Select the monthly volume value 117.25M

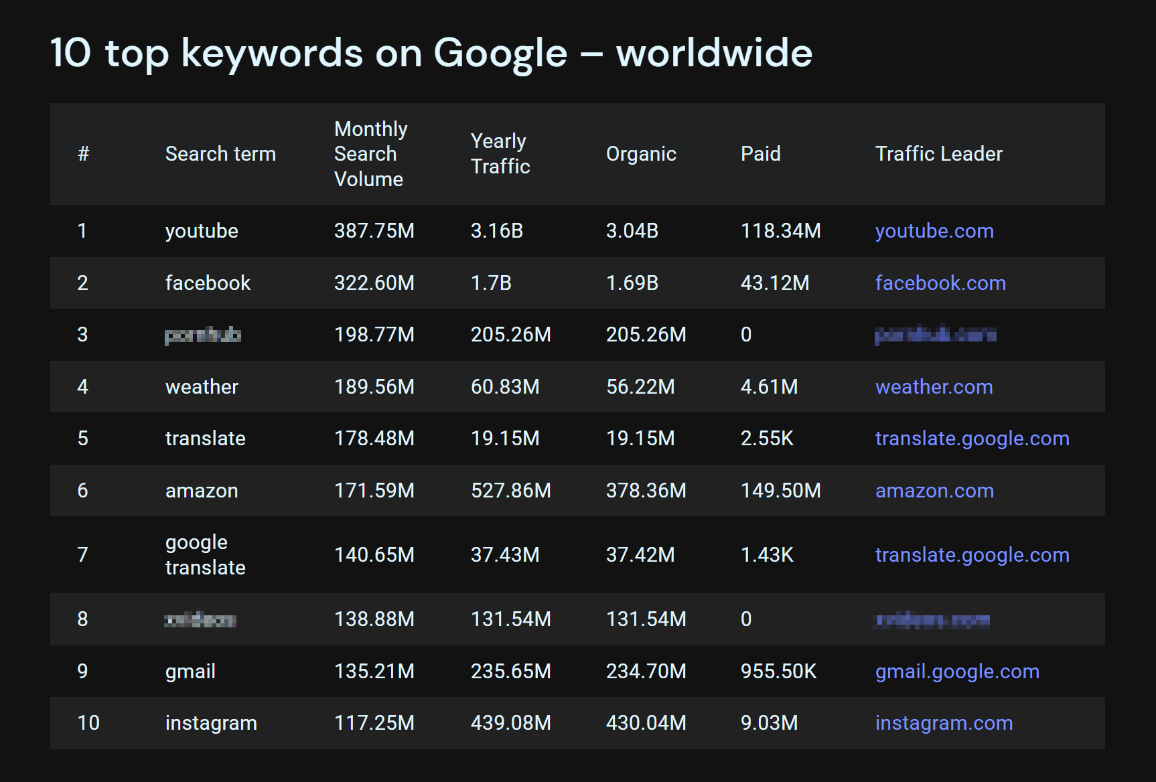coord(374,723)
